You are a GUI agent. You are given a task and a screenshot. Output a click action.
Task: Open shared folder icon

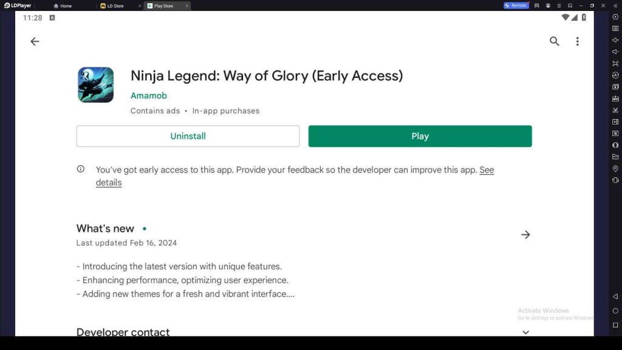[x=615, y=157]
